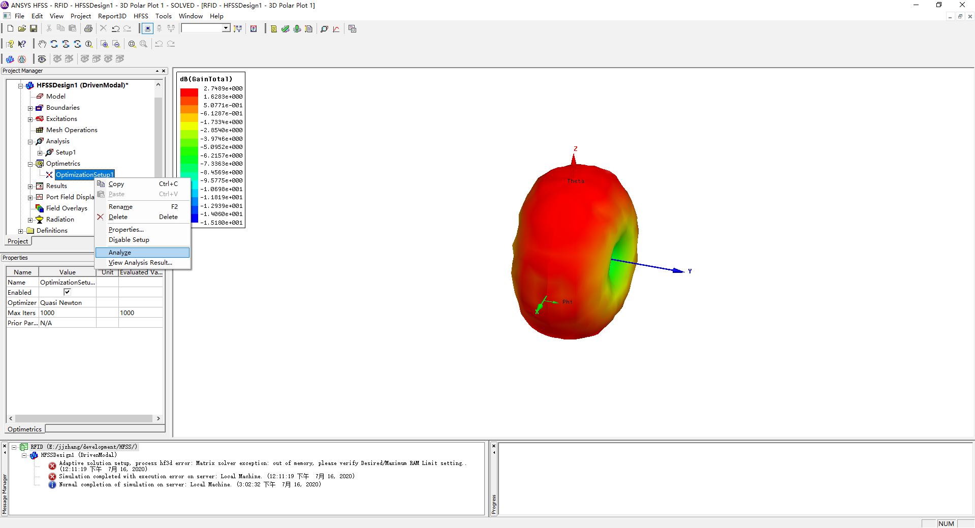Expand the Excitations tree node
The image size is (975, 528).
click(30, 119)
